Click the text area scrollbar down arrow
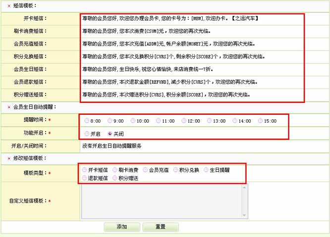 244,215
